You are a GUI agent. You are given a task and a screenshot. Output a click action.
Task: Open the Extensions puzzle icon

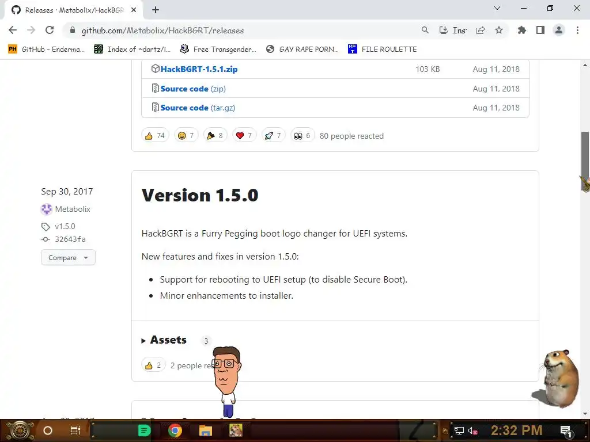tap(521, 30)
